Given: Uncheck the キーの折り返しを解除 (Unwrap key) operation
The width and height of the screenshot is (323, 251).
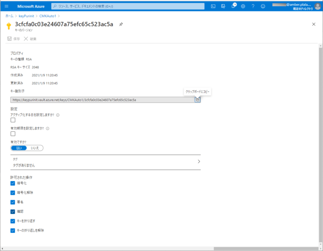Looking at the screenshot, I should (13, 231).
